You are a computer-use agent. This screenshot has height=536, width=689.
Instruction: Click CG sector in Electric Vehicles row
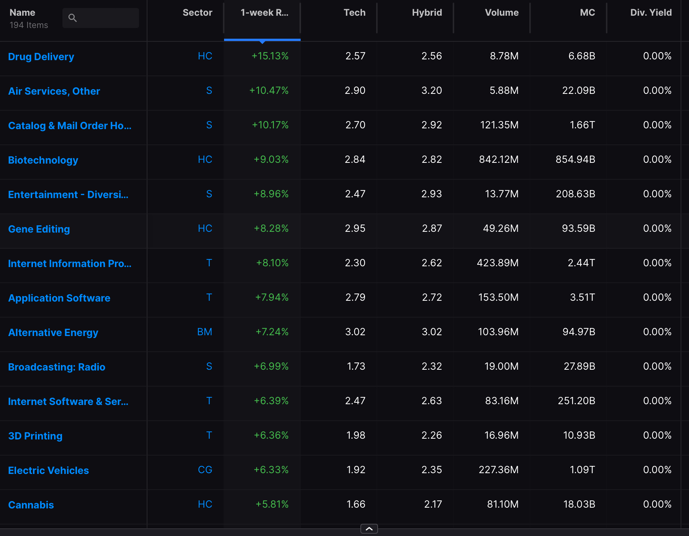[x=205, y=470]
